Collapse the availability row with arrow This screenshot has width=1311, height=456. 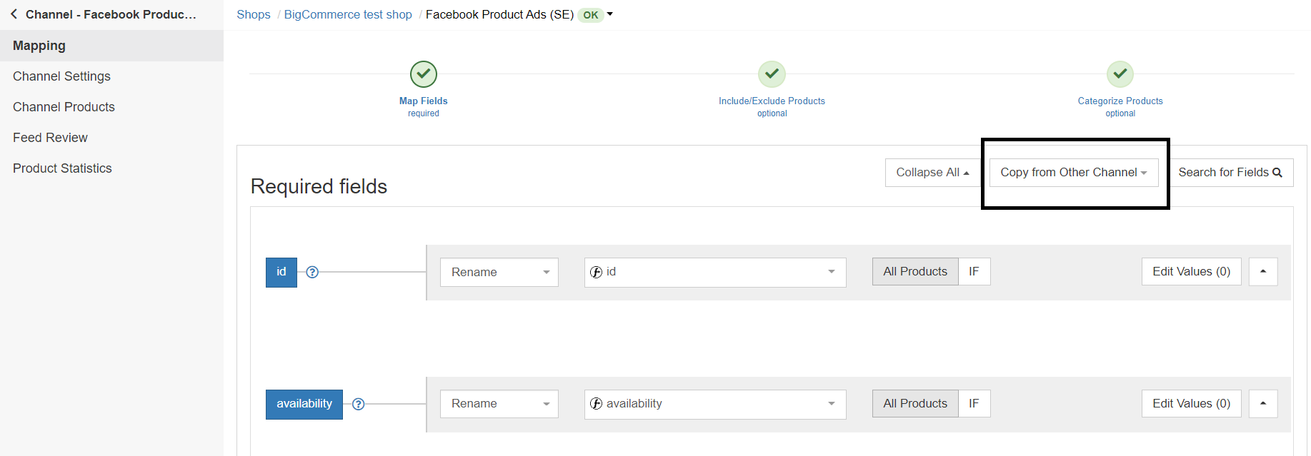pyautogui.click(x=1263, y=404)
